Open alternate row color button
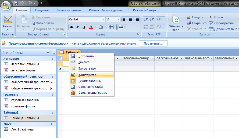This screenshot has height=138, width=239. pos(122,27)
